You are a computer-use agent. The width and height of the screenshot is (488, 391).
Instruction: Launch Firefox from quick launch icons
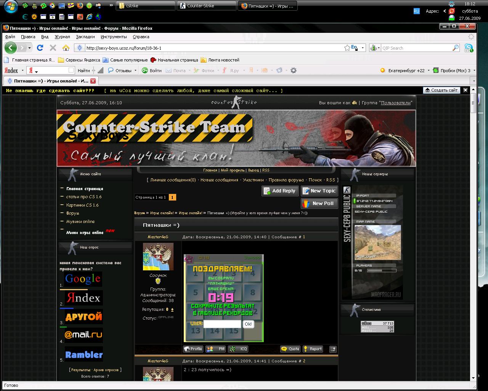(80, 6)
